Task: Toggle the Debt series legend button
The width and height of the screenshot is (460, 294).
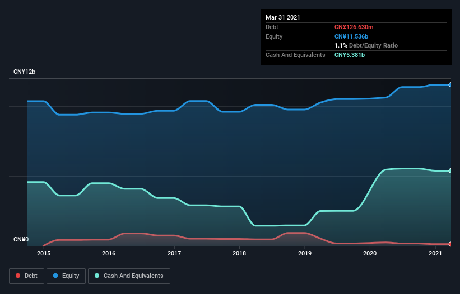Action: [x=27, y=276]
